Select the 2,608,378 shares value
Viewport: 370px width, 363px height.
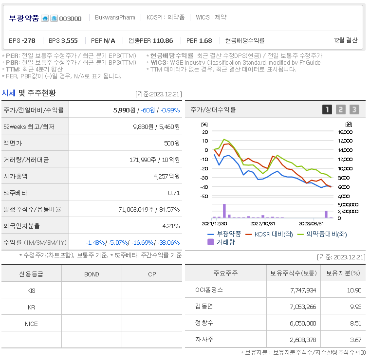point(303,340)
